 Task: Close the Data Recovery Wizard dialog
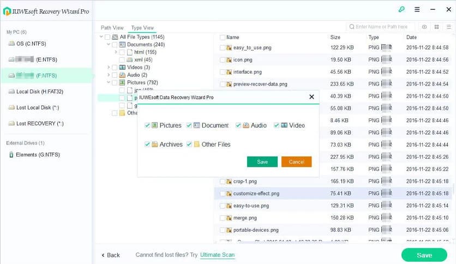click(x=311, y=97)
